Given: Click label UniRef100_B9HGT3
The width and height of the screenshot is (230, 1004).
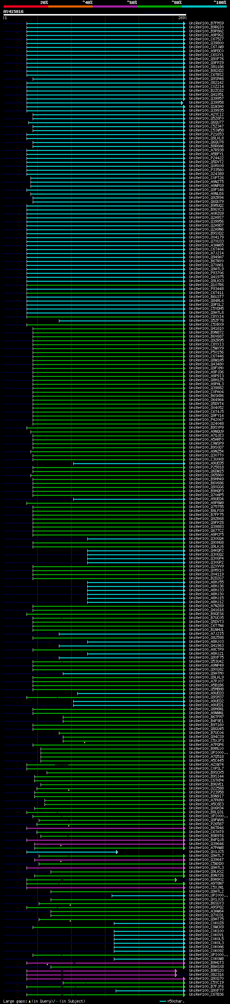Looking at the screenshot, I should click(206, 963).
